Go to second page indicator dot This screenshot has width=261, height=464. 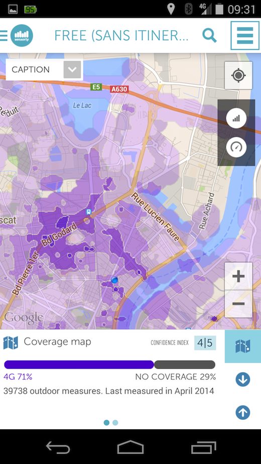(x=115, y=423)
